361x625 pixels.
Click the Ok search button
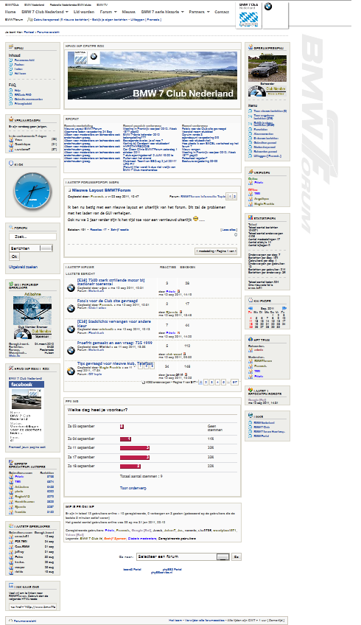(14, 256)
